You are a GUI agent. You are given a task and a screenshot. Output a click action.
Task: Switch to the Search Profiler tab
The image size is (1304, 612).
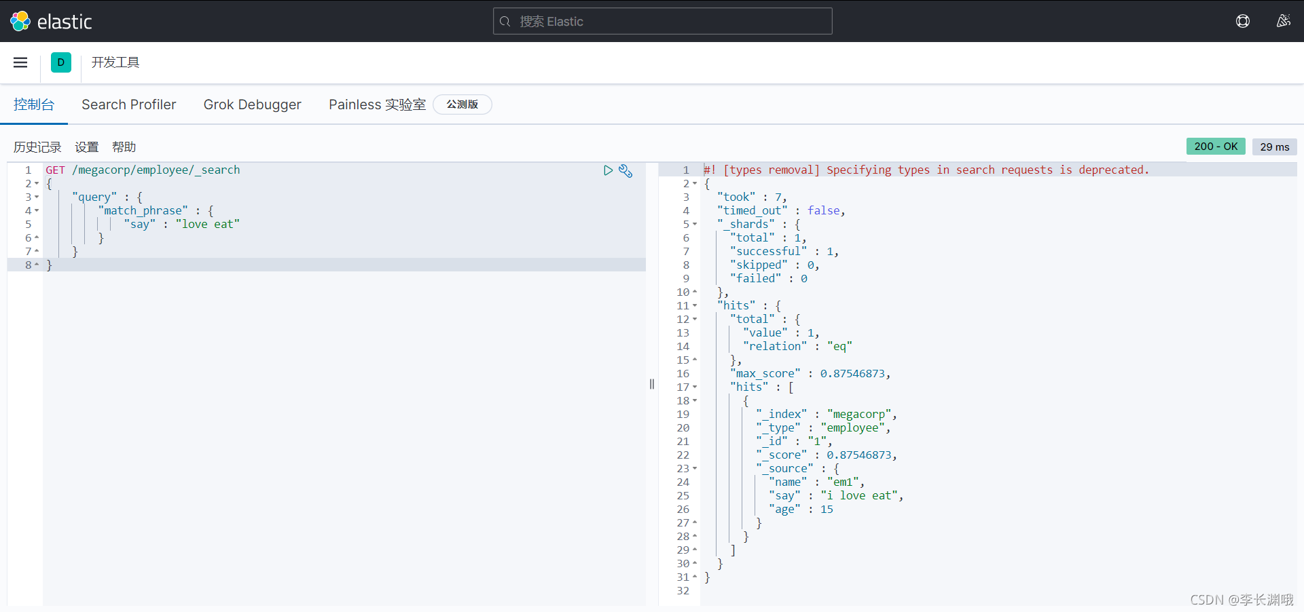point(129,104)
